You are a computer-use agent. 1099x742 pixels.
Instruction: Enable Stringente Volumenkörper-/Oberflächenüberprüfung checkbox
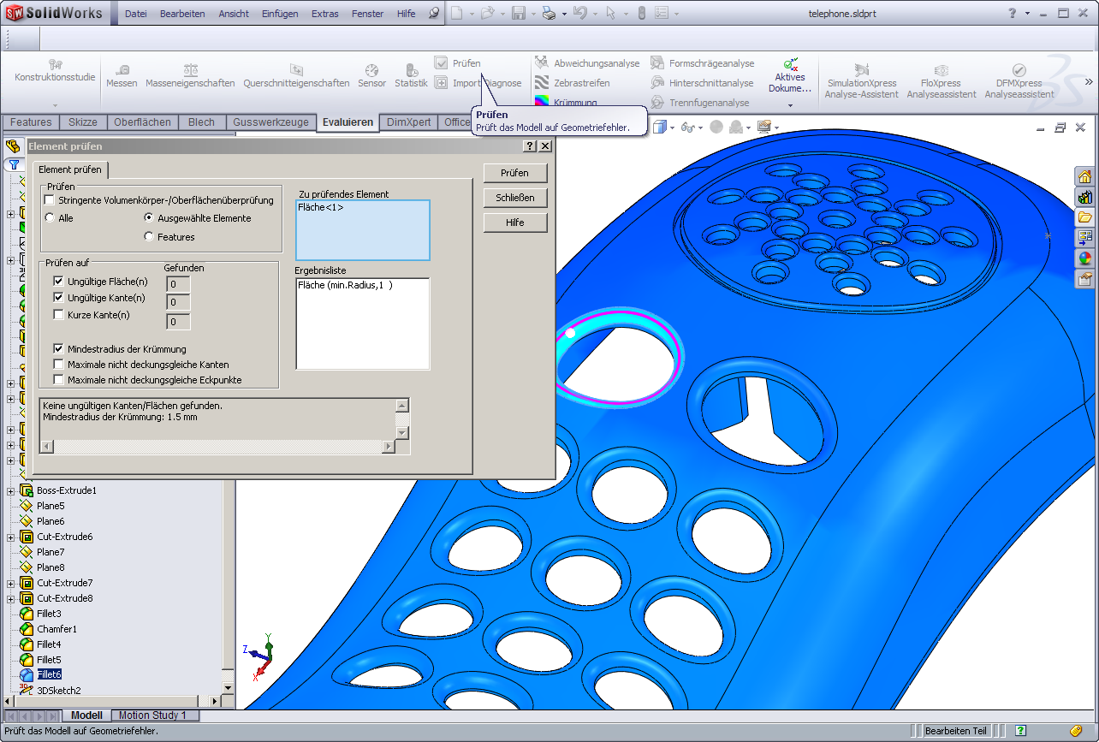click(x=50, y=200)
